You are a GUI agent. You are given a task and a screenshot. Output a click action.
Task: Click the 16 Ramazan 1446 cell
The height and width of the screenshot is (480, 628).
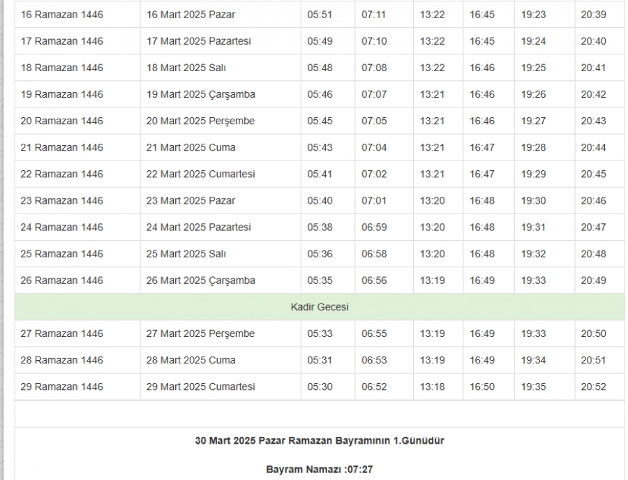[x=62, y=15]
